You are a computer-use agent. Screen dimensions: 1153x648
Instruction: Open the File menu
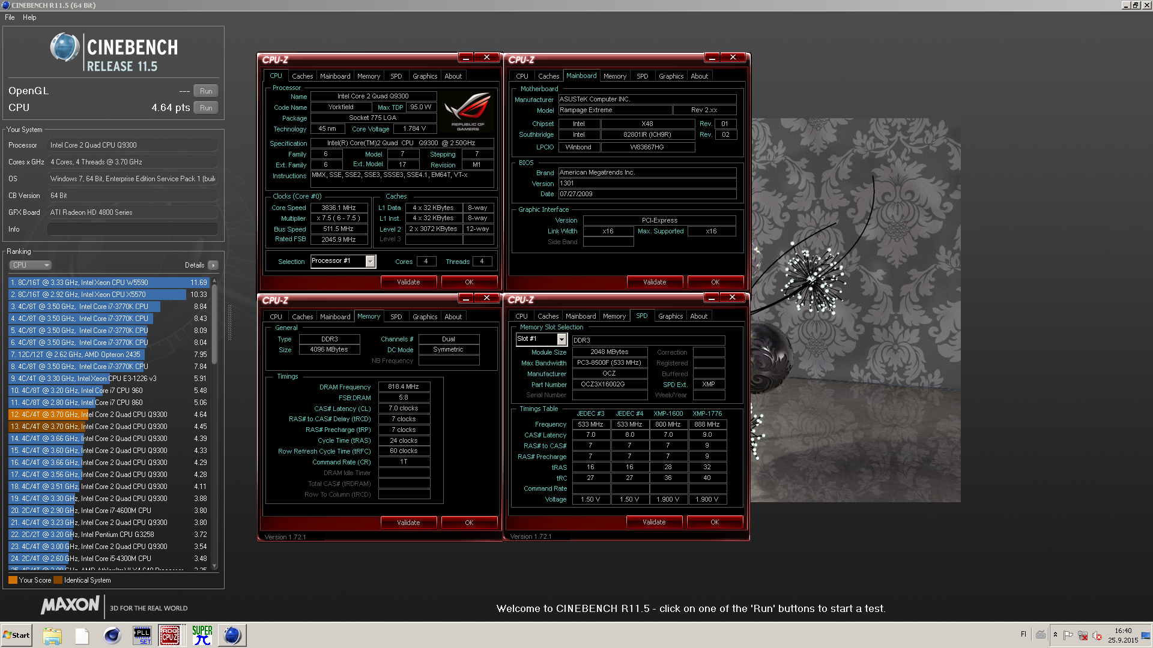pyautogui.click(x=10, y=17)
